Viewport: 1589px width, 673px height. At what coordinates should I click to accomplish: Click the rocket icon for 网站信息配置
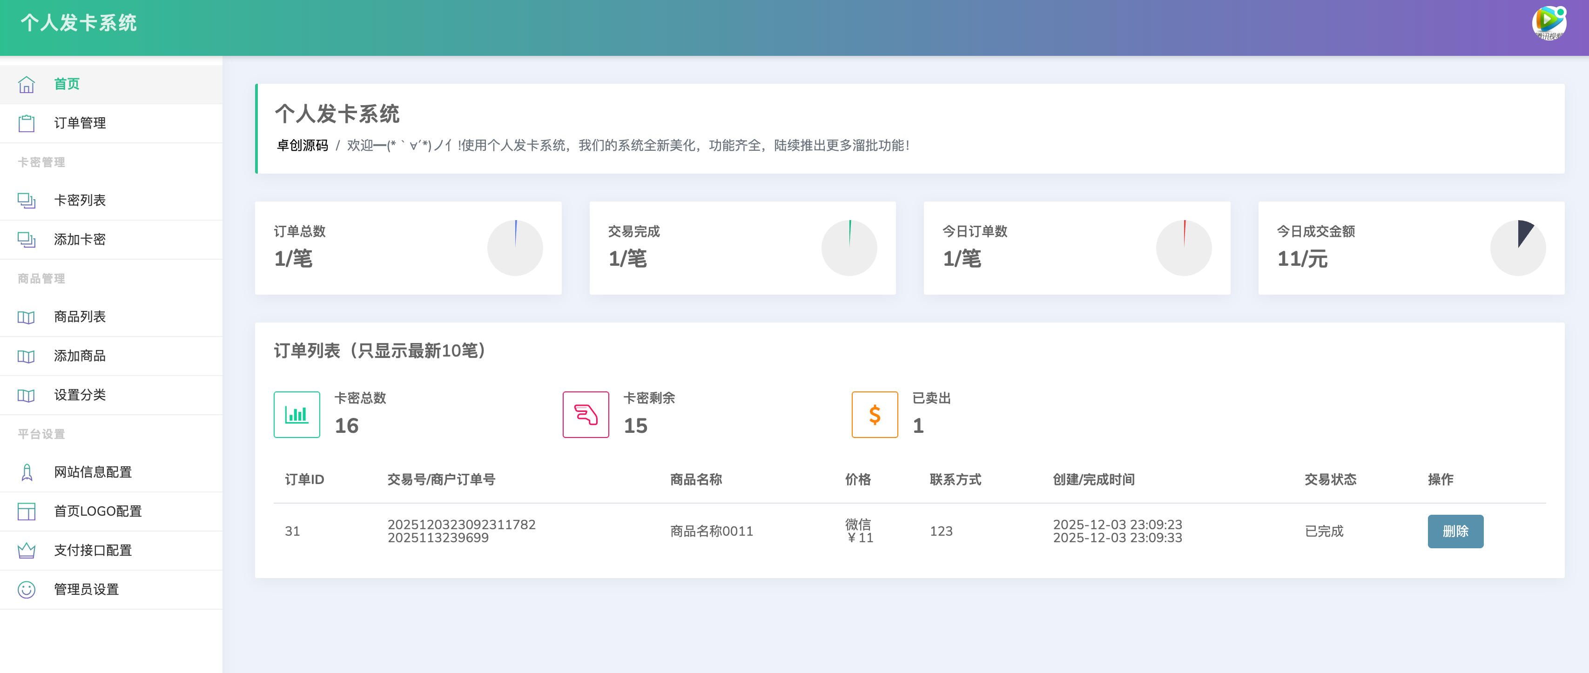pyautogui.click(x=26, y=472)
